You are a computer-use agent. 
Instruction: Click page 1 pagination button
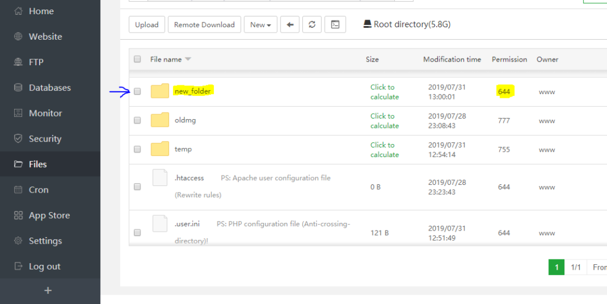tap(556, 267)
